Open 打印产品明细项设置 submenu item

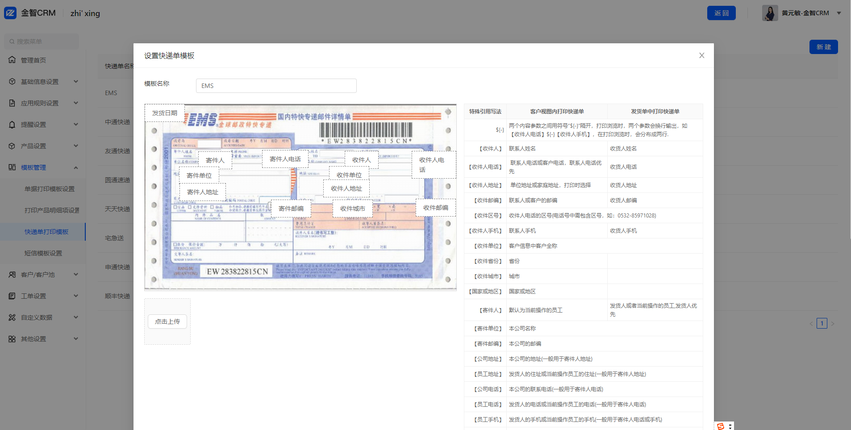tap(43, 210)
